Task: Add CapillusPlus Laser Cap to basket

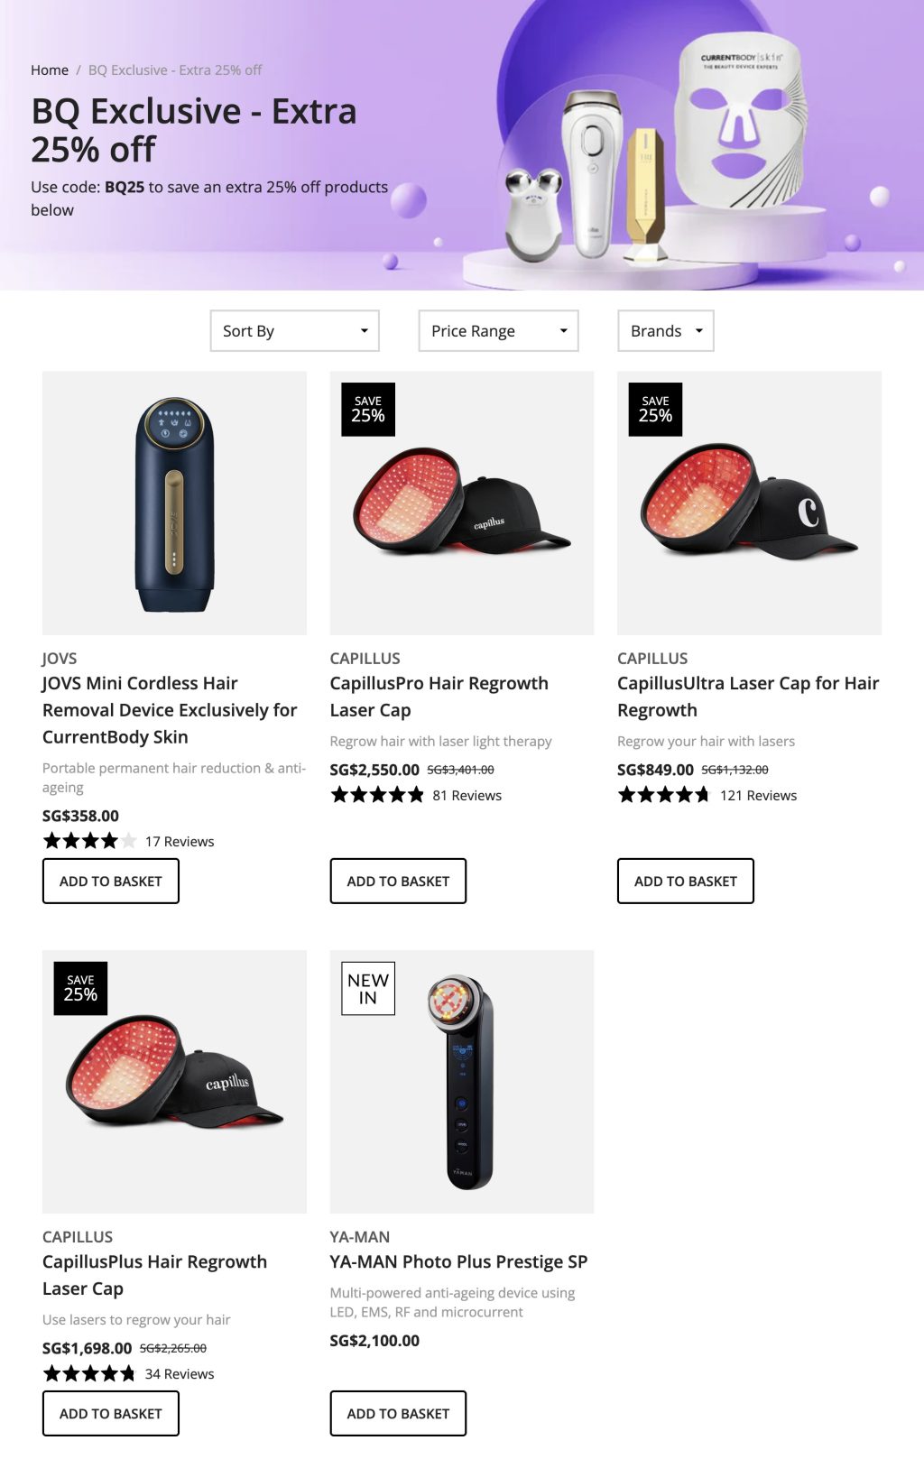Action: pos(111,1413)
